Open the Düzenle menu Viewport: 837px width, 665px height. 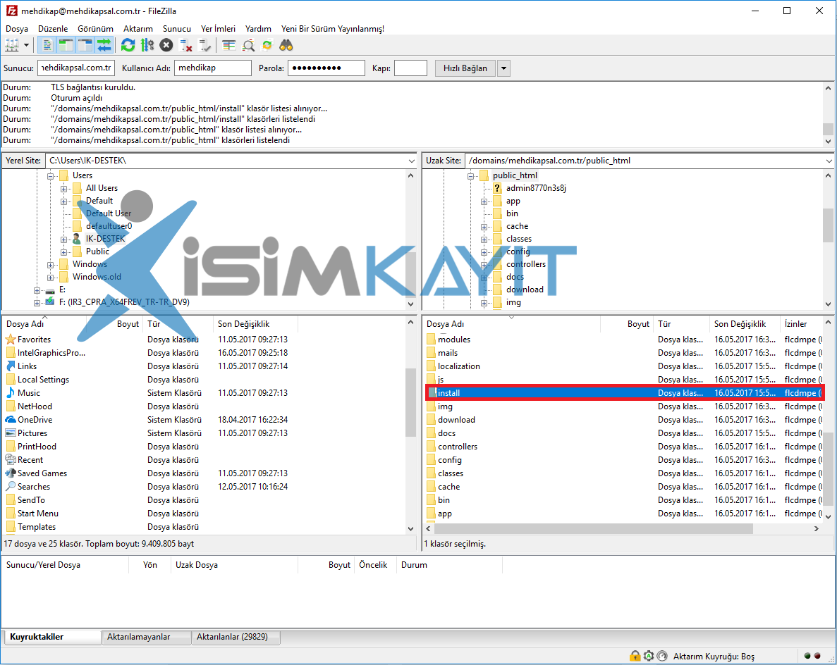[53, 29]
